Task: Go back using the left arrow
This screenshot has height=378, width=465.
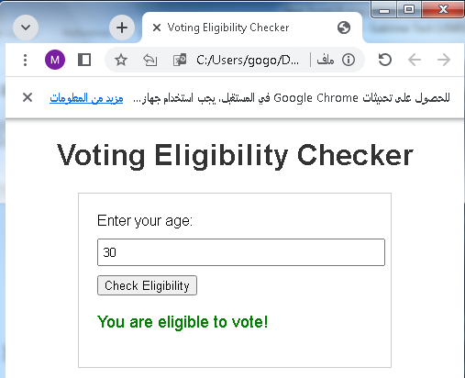Action: pyautogui.click(x=415, y=60)
